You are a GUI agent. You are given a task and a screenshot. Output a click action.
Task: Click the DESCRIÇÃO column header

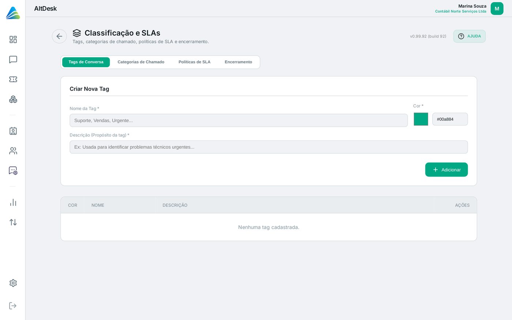175,205
